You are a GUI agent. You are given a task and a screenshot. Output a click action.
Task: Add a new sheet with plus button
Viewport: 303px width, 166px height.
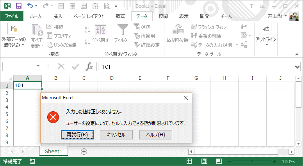pos(84,152)
